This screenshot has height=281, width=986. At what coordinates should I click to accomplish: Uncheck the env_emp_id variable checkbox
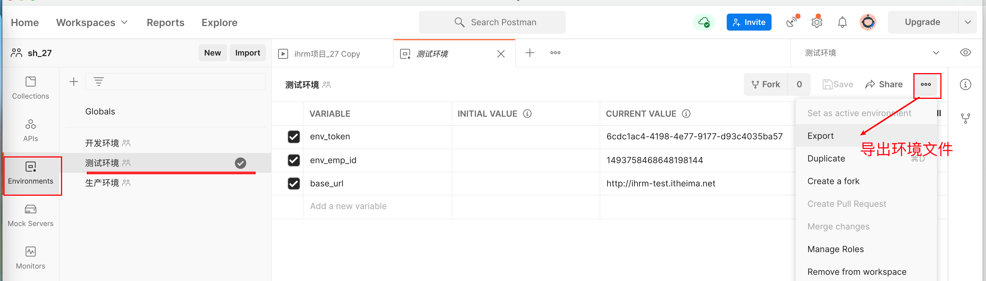tap(294, 160)
